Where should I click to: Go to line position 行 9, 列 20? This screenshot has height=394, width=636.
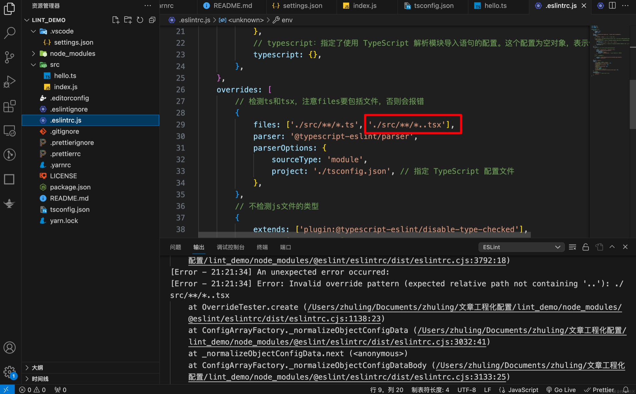point(386,390)
